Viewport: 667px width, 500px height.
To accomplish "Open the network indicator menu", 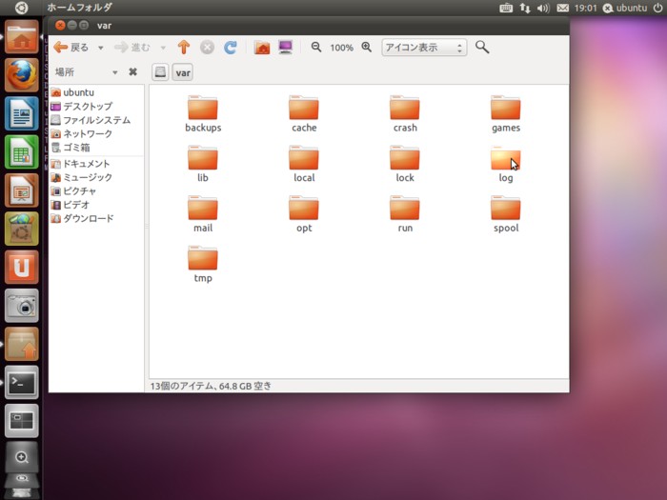I will tap(525, 8).
